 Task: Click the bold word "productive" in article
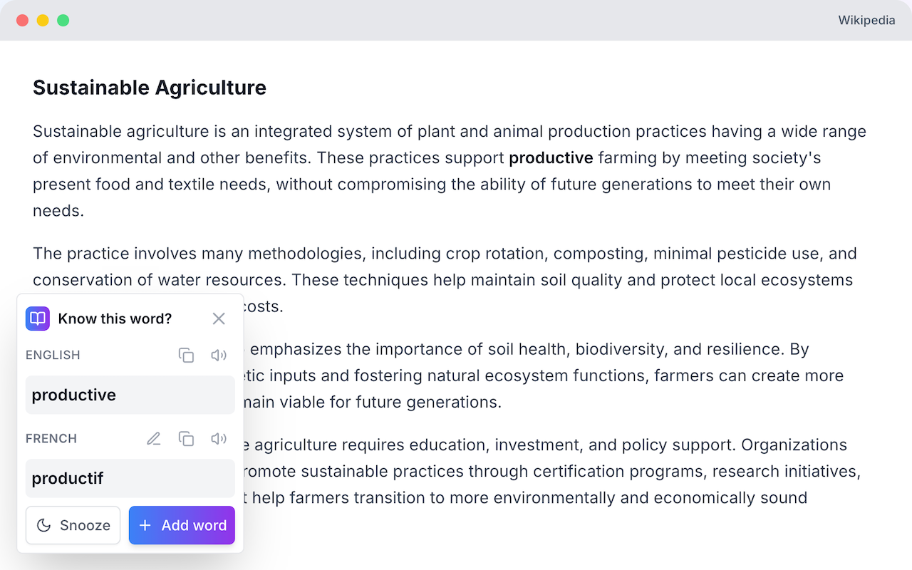[x=551, y=157]
